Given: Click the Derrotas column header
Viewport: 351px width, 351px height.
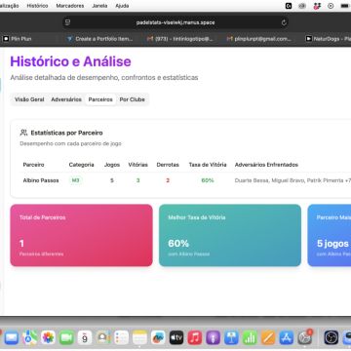Looking at the screenshot, I should click(168, 165).
